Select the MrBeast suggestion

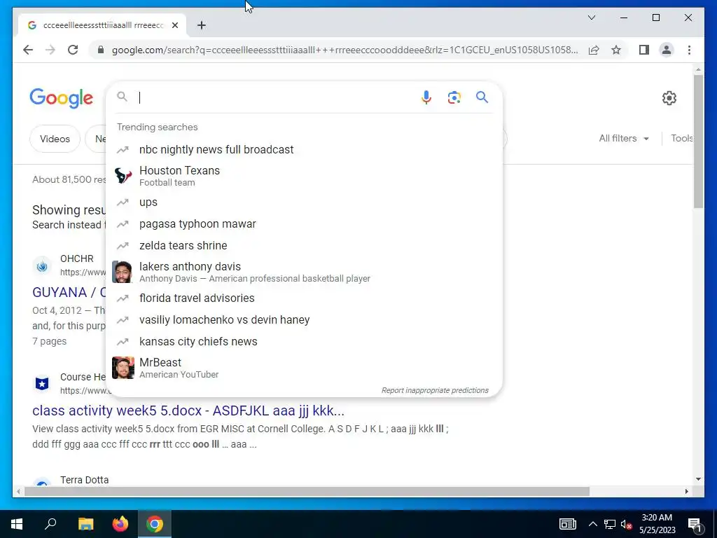click(304, 368)
